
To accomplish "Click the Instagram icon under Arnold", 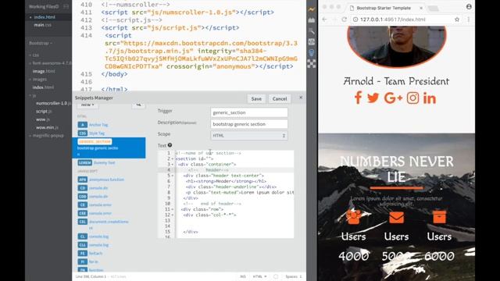I will pos(412,98).
